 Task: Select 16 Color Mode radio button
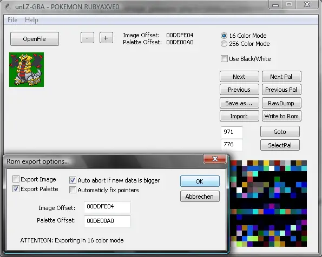click(x=224, y=36)
